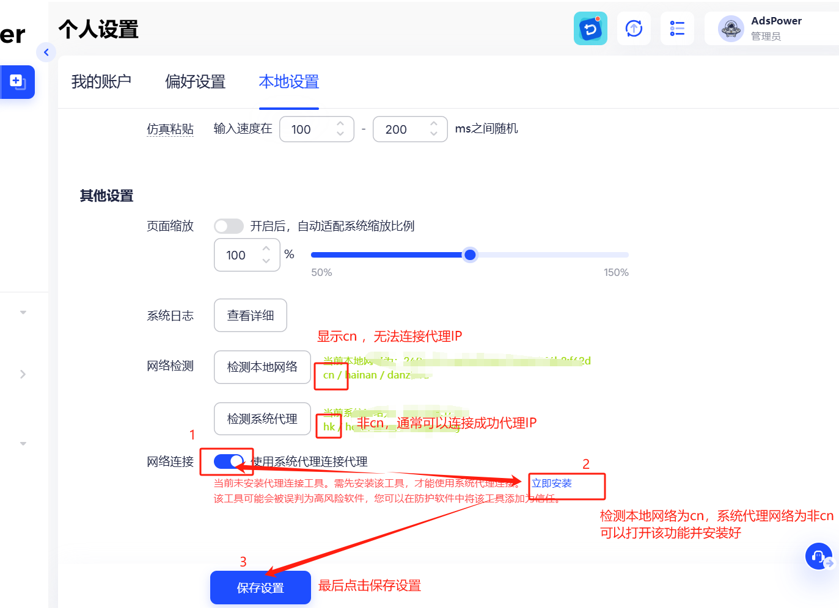Switch to the 我的账户 tab
Viewport: 839px width, 608px height.
click(101, 81)
